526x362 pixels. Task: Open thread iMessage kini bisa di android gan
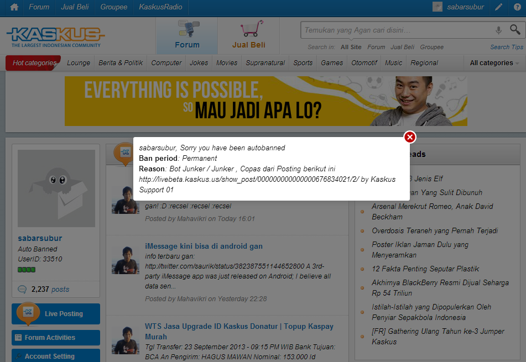[x=204, y=246]
